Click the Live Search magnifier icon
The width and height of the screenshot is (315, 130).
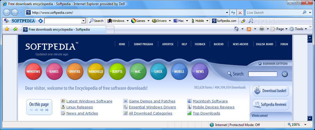305,12
